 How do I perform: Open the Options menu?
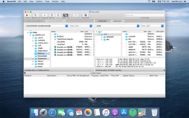tap(39, 2)
